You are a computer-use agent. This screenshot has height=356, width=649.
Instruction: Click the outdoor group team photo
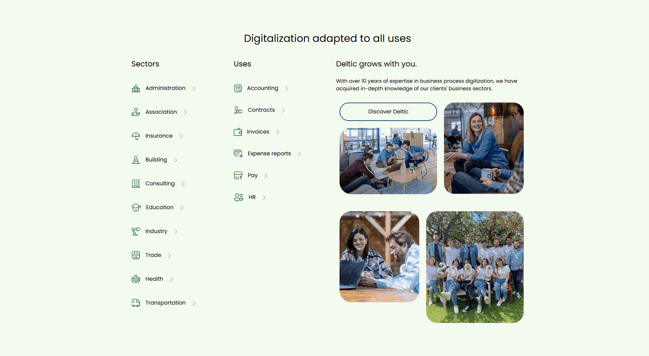tap(475, 267)
